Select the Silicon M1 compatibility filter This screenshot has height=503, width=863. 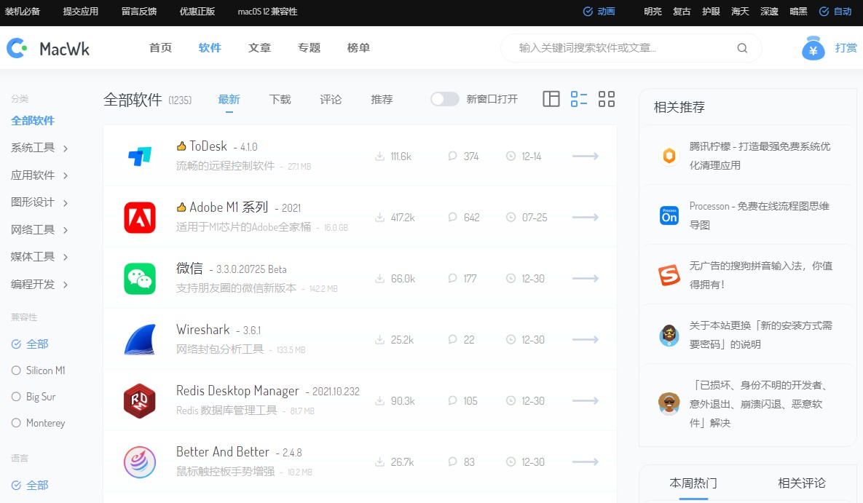click(x=38, y=371)
